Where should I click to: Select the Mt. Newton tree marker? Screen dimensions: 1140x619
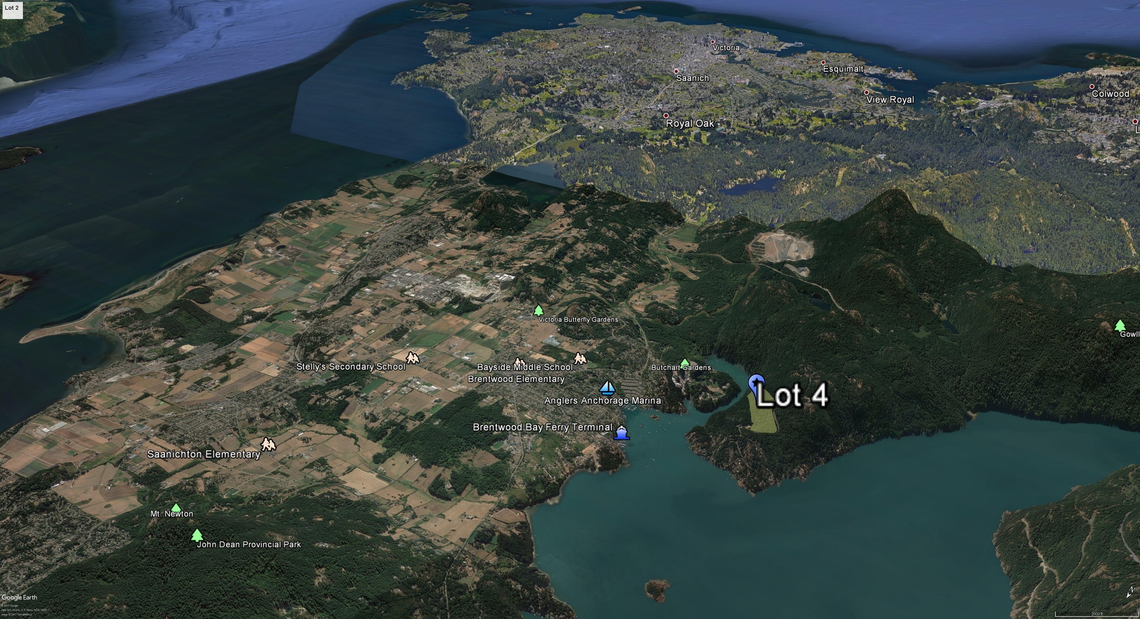tap(176, 507)
